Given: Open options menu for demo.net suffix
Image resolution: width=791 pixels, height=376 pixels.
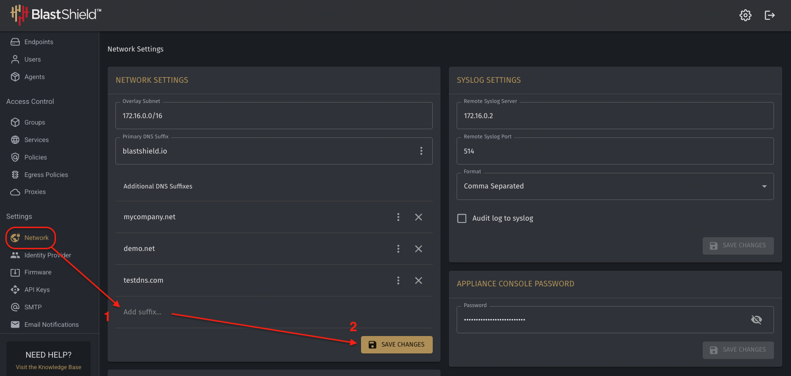Looking at the screenshot, I should point(398,249).
